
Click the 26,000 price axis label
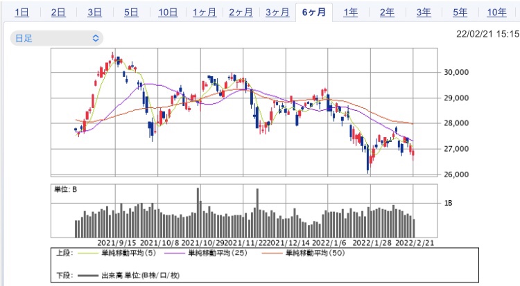[456, 175]
